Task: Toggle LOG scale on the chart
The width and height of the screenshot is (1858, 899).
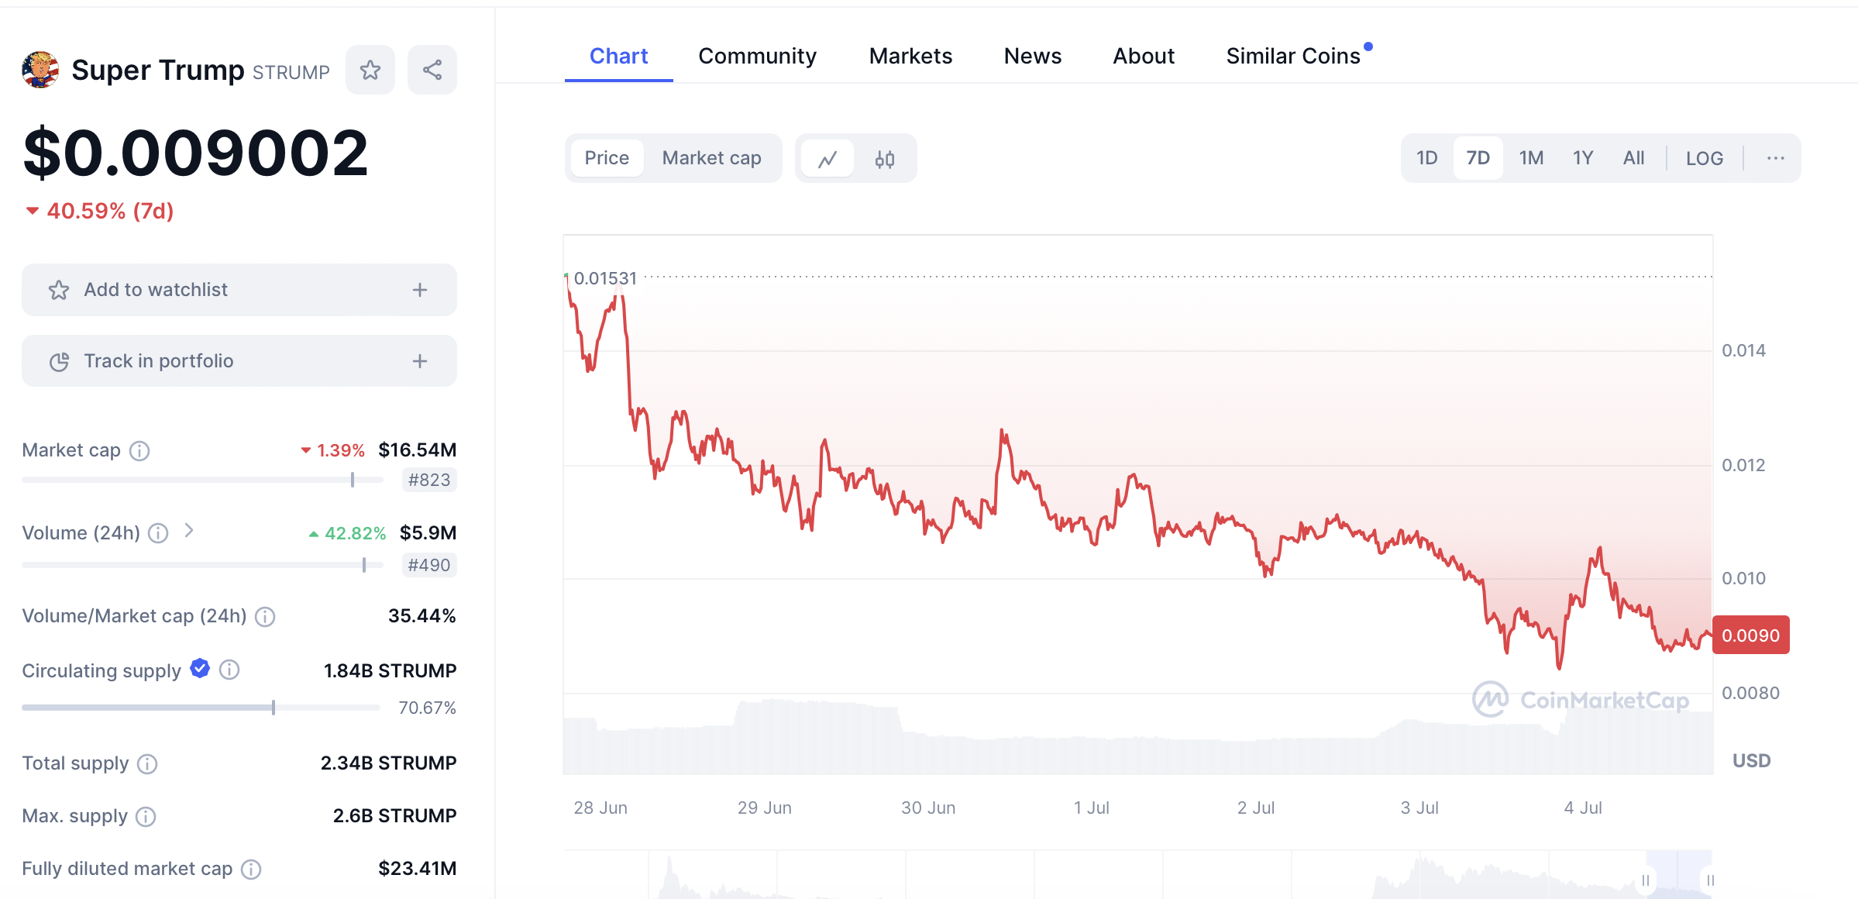Action: [x=1704, y=158]
